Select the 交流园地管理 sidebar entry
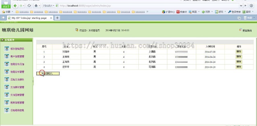This screenshot has width=257, height=126. (17, 95)
